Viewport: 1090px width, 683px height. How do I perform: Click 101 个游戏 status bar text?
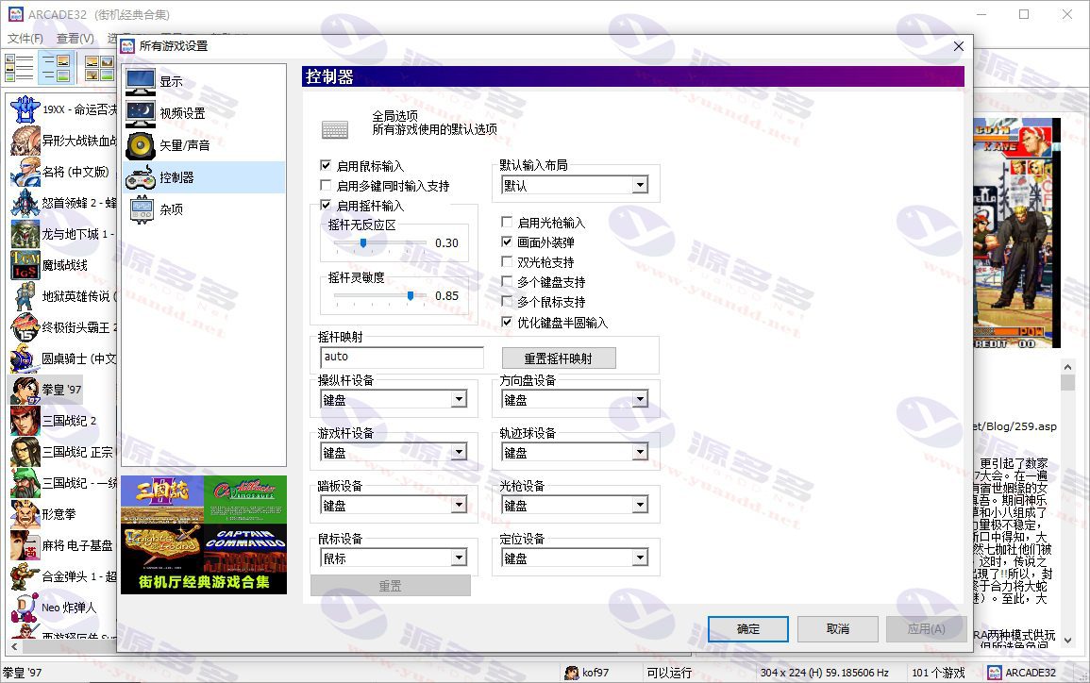click(938, 673)
